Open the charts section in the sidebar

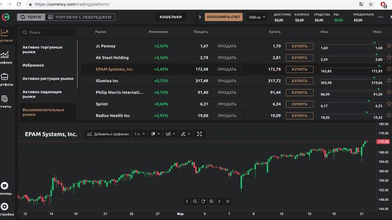tap(5, 58)
